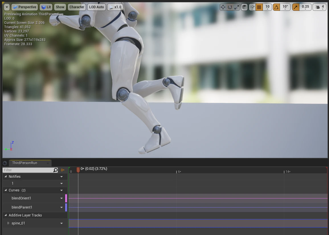Open the blendParent1 curve dropdown

62,207
